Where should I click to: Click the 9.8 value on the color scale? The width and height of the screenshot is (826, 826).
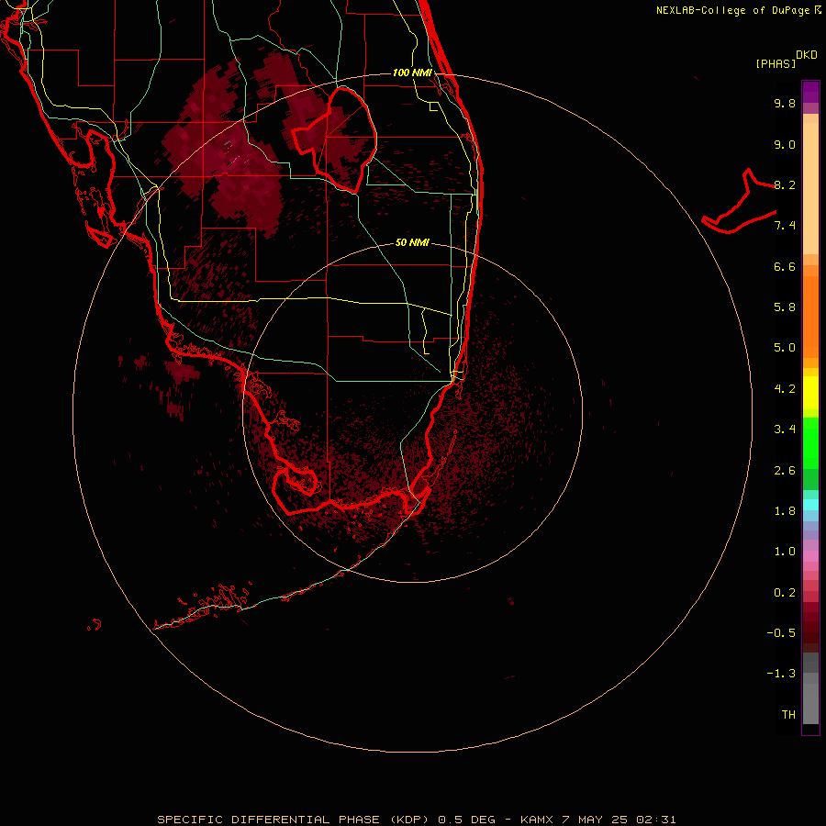coord(785,103)
